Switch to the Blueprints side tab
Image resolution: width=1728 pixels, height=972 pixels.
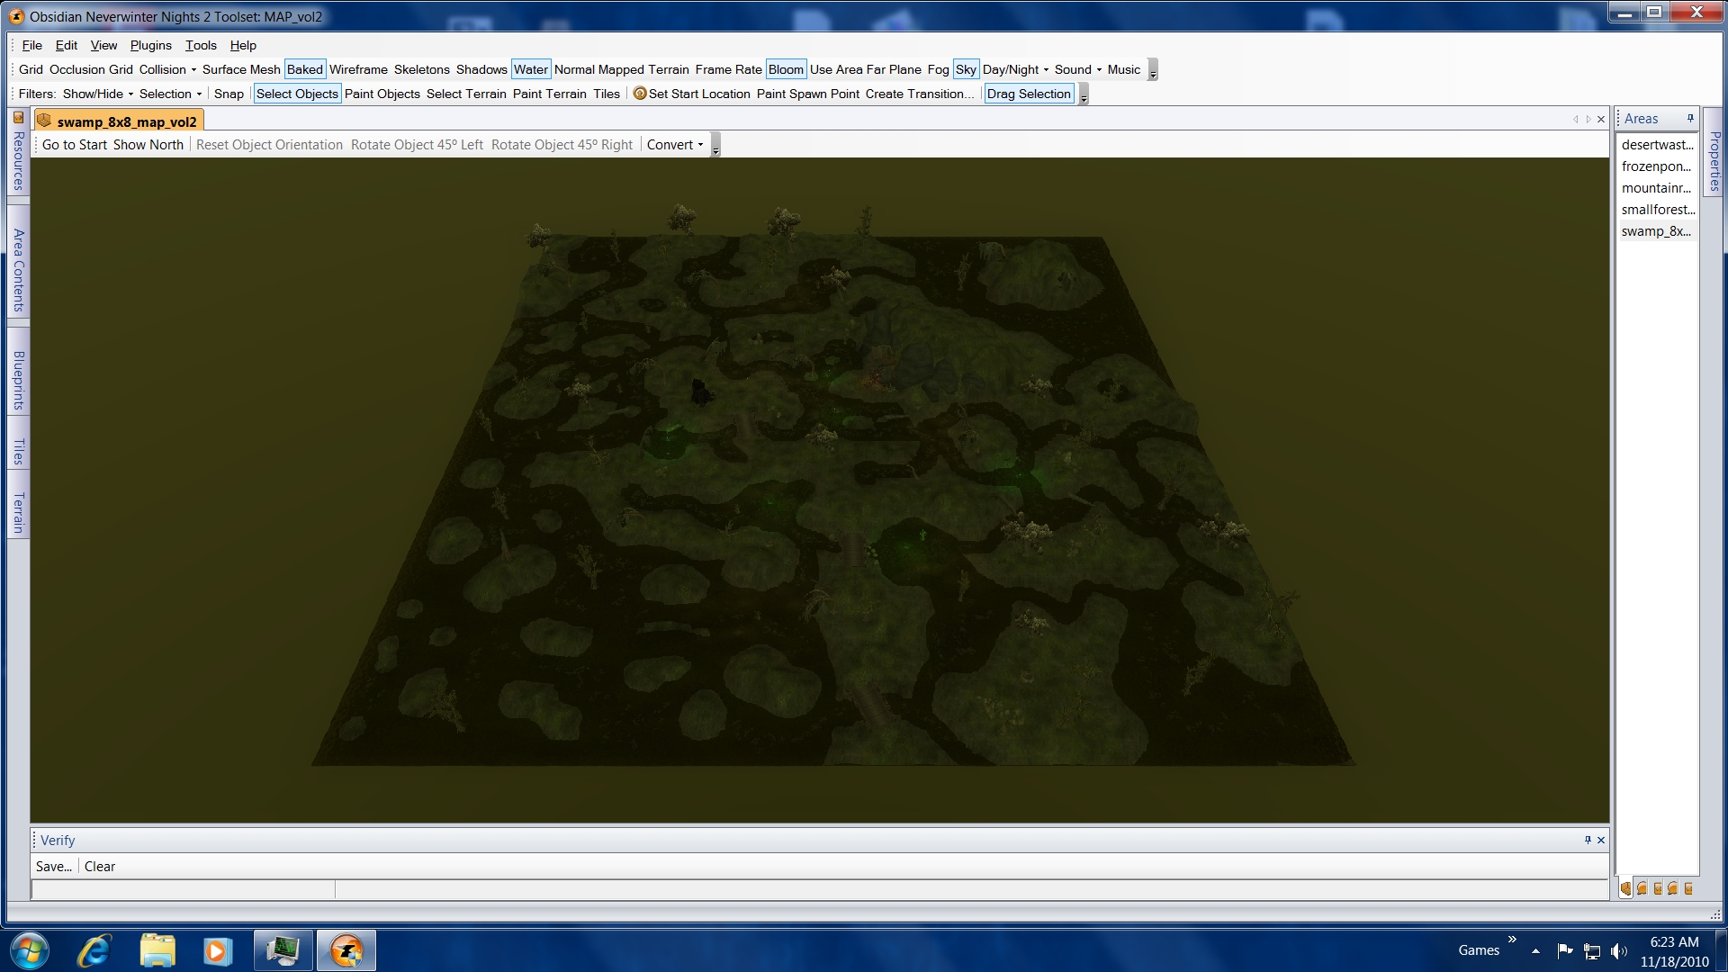pos(18,381)
